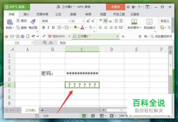Decrease indent icon
Image resolution: width=178 pixels, height=122 pixels.
tap(116, 21)
